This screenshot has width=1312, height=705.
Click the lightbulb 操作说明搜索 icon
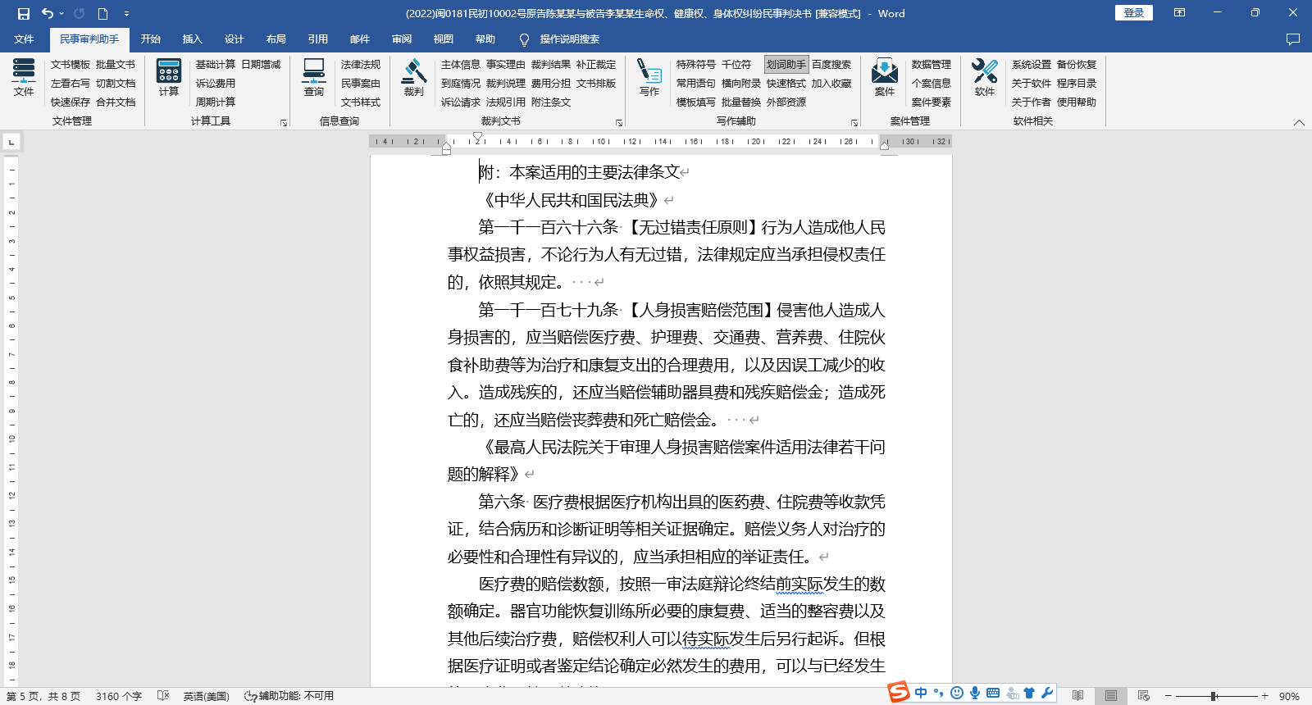525,39
